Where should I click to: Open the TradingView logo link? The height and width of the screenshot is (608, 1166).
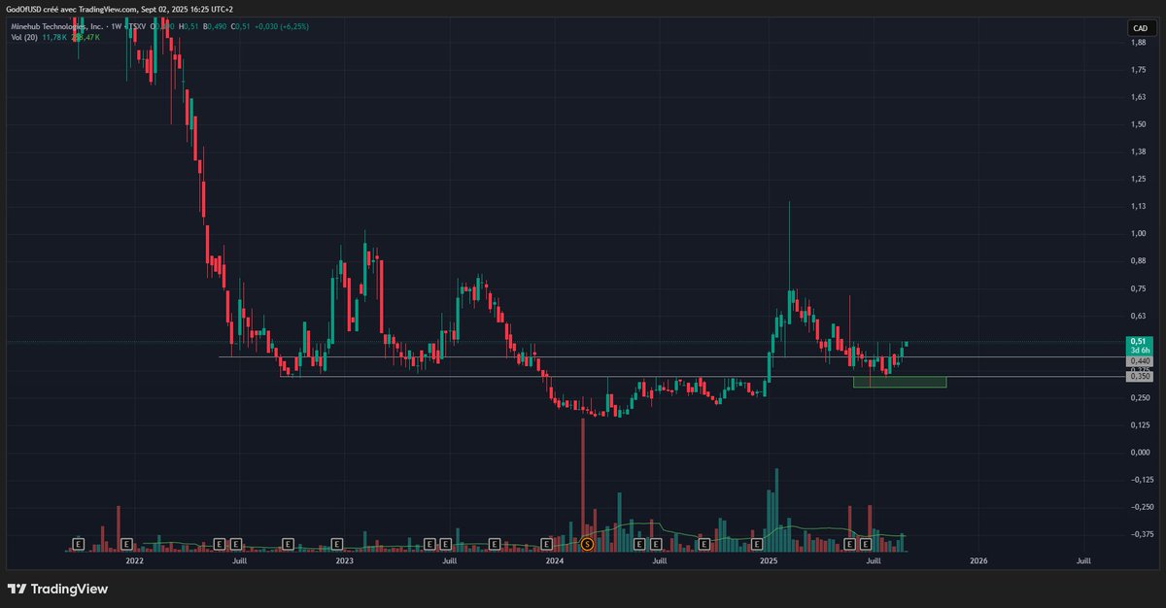[57, 589]
